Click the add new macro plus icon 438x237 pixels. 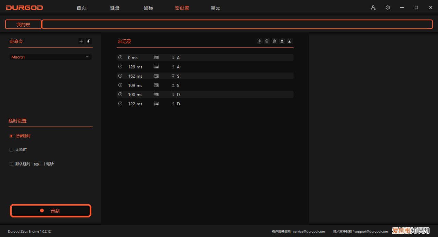81,41
